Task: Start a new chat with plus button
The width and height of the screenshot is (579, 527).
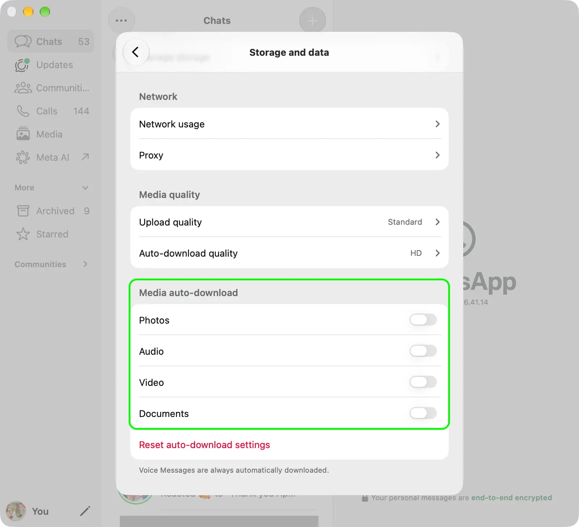Action: coord(312,21)
